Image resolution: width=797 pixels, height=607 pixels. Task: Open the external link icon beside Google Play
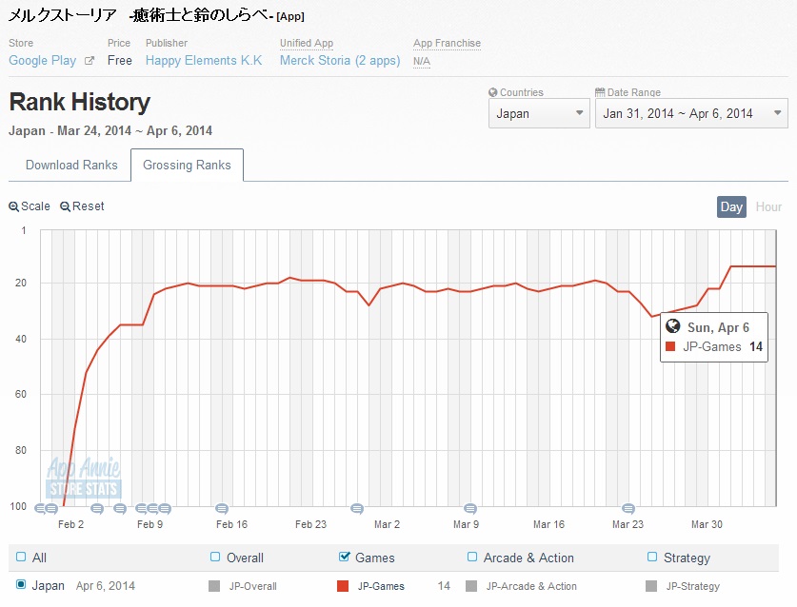pos(90,61)
